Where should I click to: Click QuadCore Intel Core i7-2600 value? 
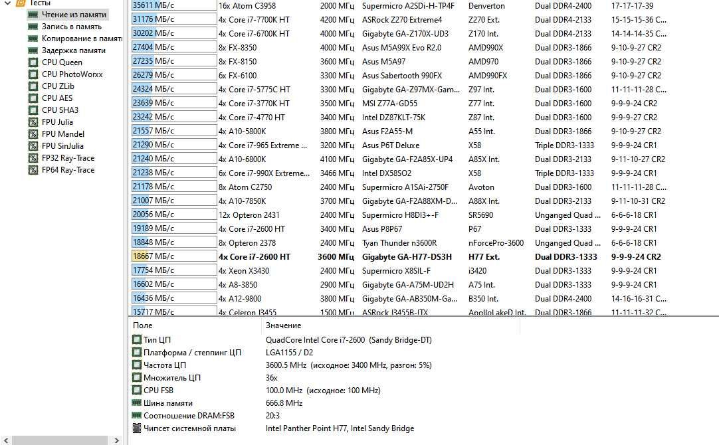pos(348,340)
